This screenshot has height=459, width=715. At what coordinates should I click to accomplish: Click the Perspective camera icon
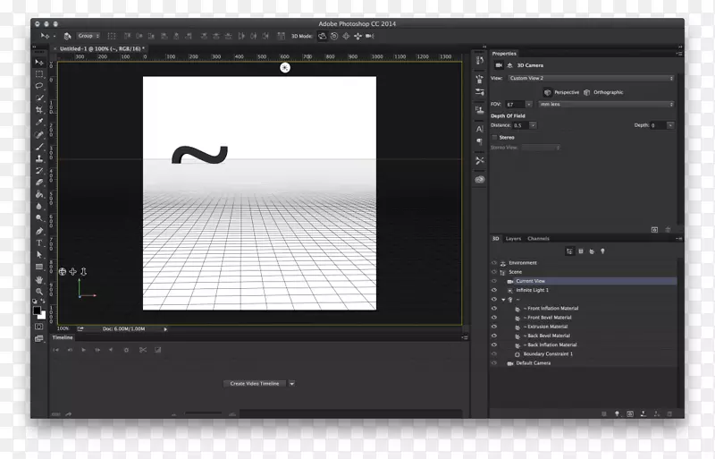[x=548, y=92]
